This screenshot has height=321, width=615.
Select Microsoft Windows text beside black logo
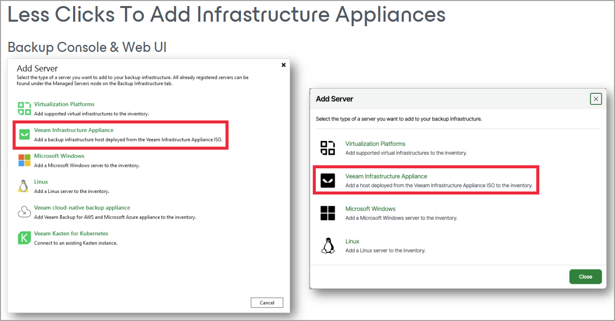[370, 209]
